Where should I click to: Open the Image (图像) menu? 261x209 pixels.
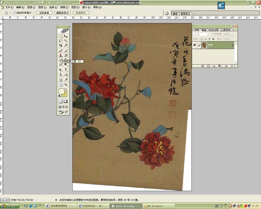[31, 7]
